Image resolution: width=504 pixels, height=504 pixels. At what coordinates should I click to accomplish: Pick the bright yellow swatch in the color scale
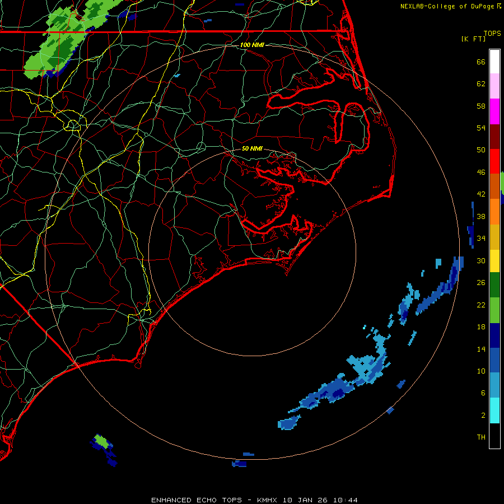pyautogui.click(x=494, y=260)
